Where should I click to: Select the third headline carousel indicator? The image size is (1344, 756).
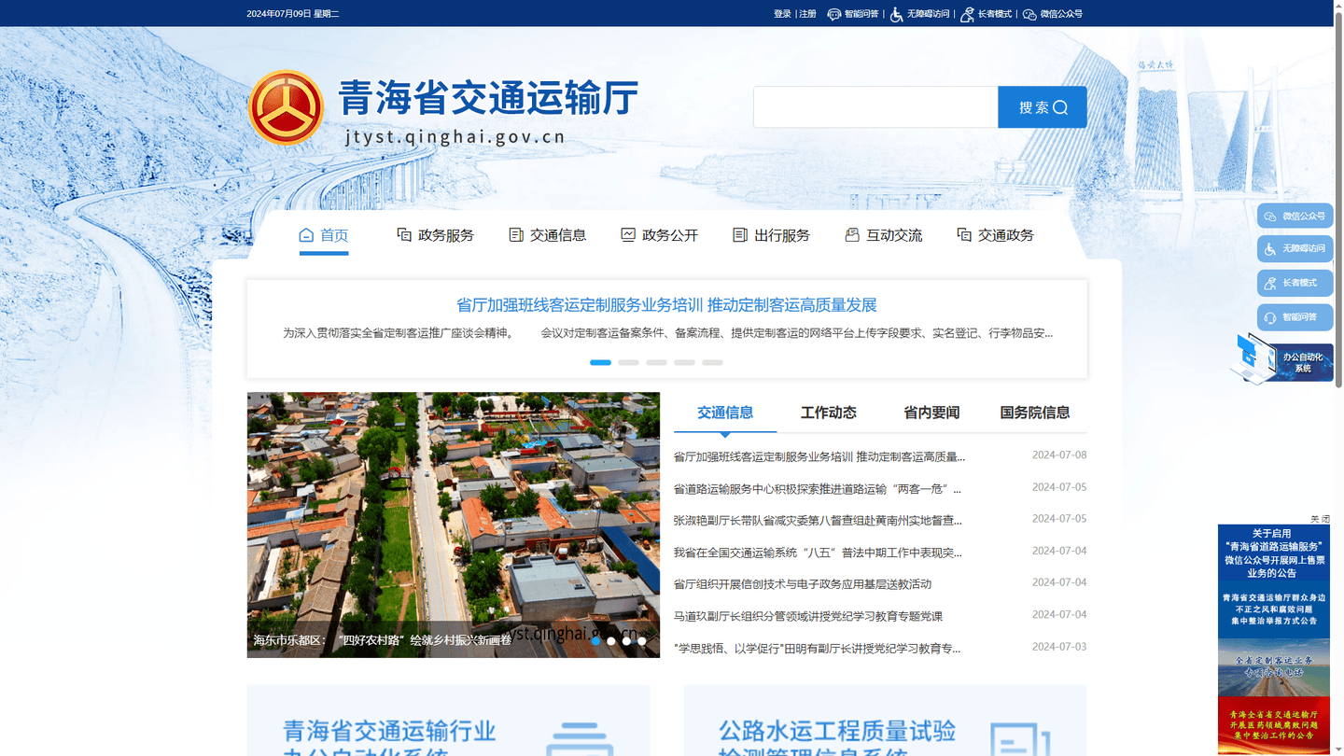pos(656,362)
